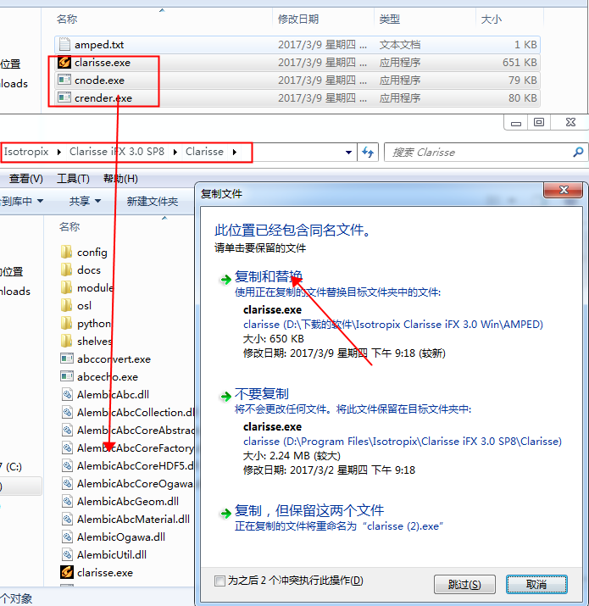This screenshot has height=606, width=589.
Task: Close the 复制文件 dialog
Action: 563,190
